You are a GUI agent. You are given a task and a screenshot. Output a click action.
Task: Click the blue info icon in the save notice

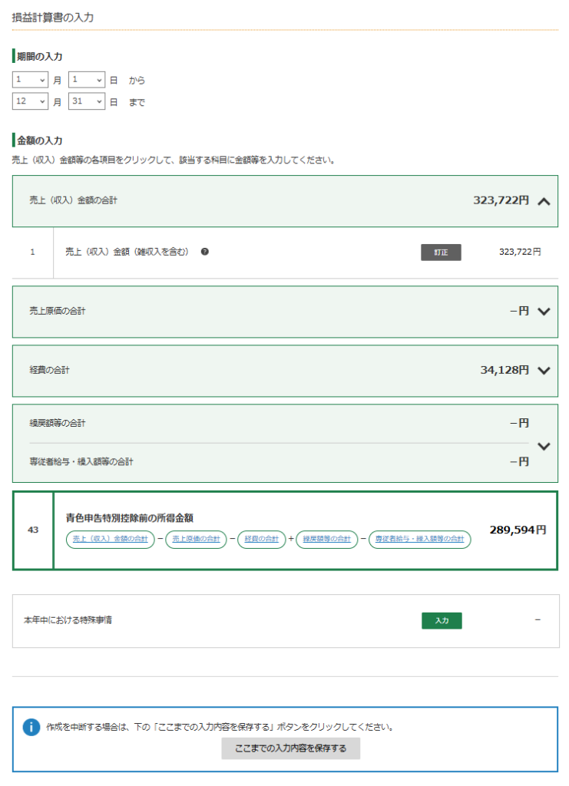(x=31, y=727)
